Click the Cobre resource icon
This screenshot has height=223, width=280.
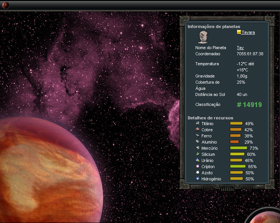coord(198,130)
